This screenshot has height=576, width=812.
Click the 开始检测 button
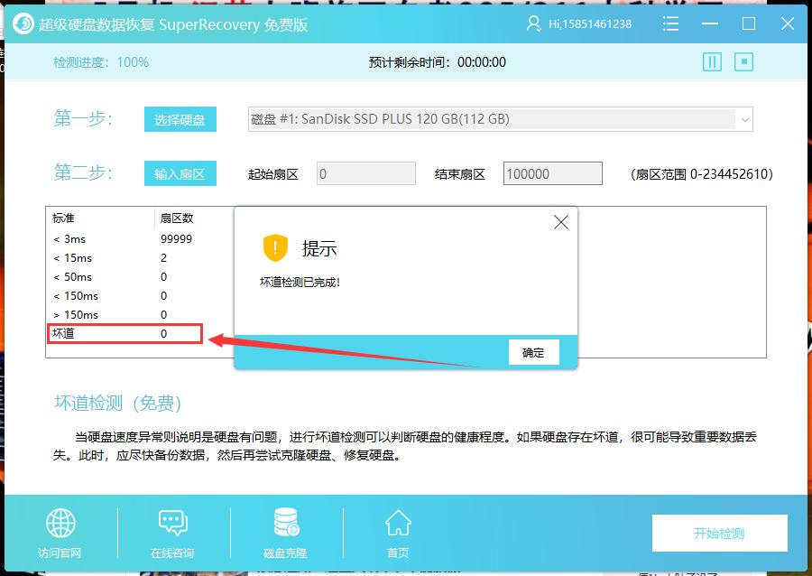point(719,533)
